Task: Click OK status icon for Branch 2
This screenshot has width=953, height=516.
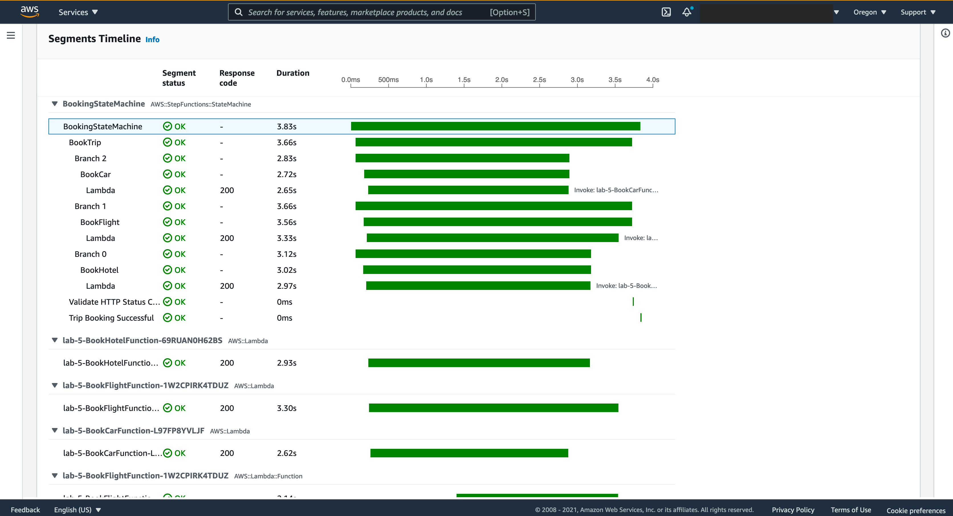Action: (168, 158)
